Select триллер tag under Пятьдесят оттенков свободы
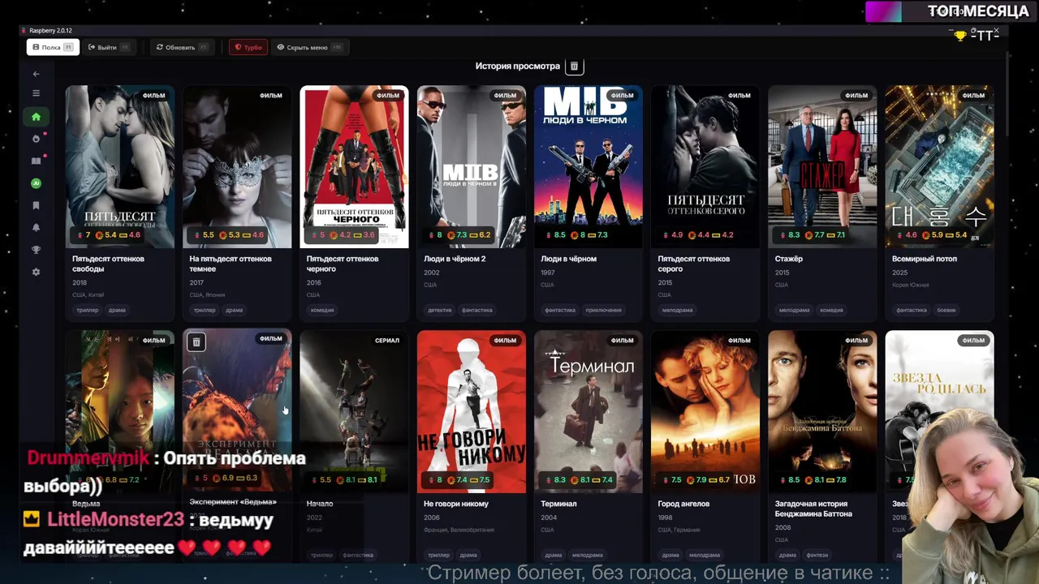This screenshot has height=584, width=1039. (x=87, y=310)
